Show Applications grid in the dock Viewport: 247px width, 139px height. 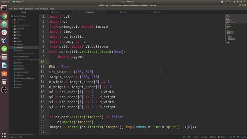[4, 135]
